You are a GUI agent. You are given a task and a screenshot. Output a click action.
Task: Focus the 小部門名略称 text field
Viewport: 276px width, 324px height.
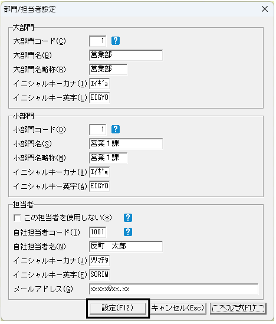(109, 158)
